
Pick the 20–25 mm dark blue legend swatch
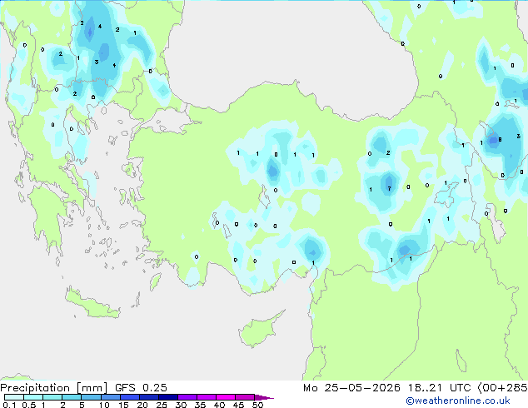[148, 397]
